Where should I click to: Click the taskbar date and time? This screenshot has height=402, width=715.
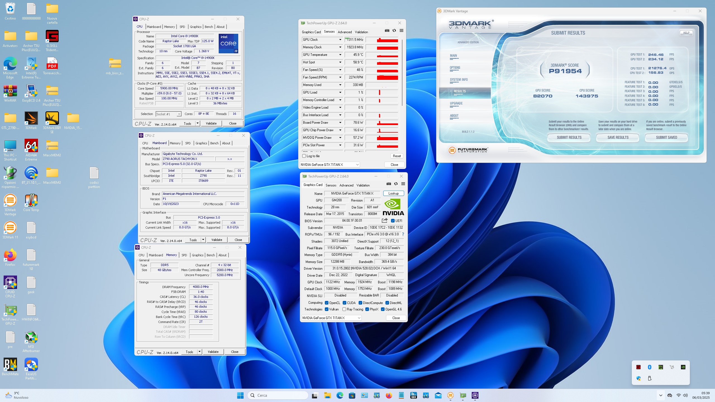701,395
